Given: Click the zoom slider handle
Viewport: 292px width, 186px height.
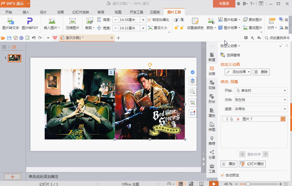Looking at the screenshot, I should 248,184.
